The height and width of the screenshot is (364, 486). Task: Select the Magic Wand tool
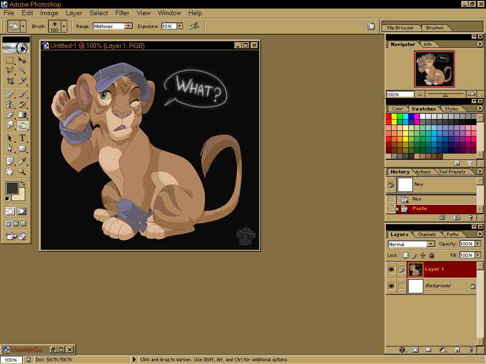[22, 71]
